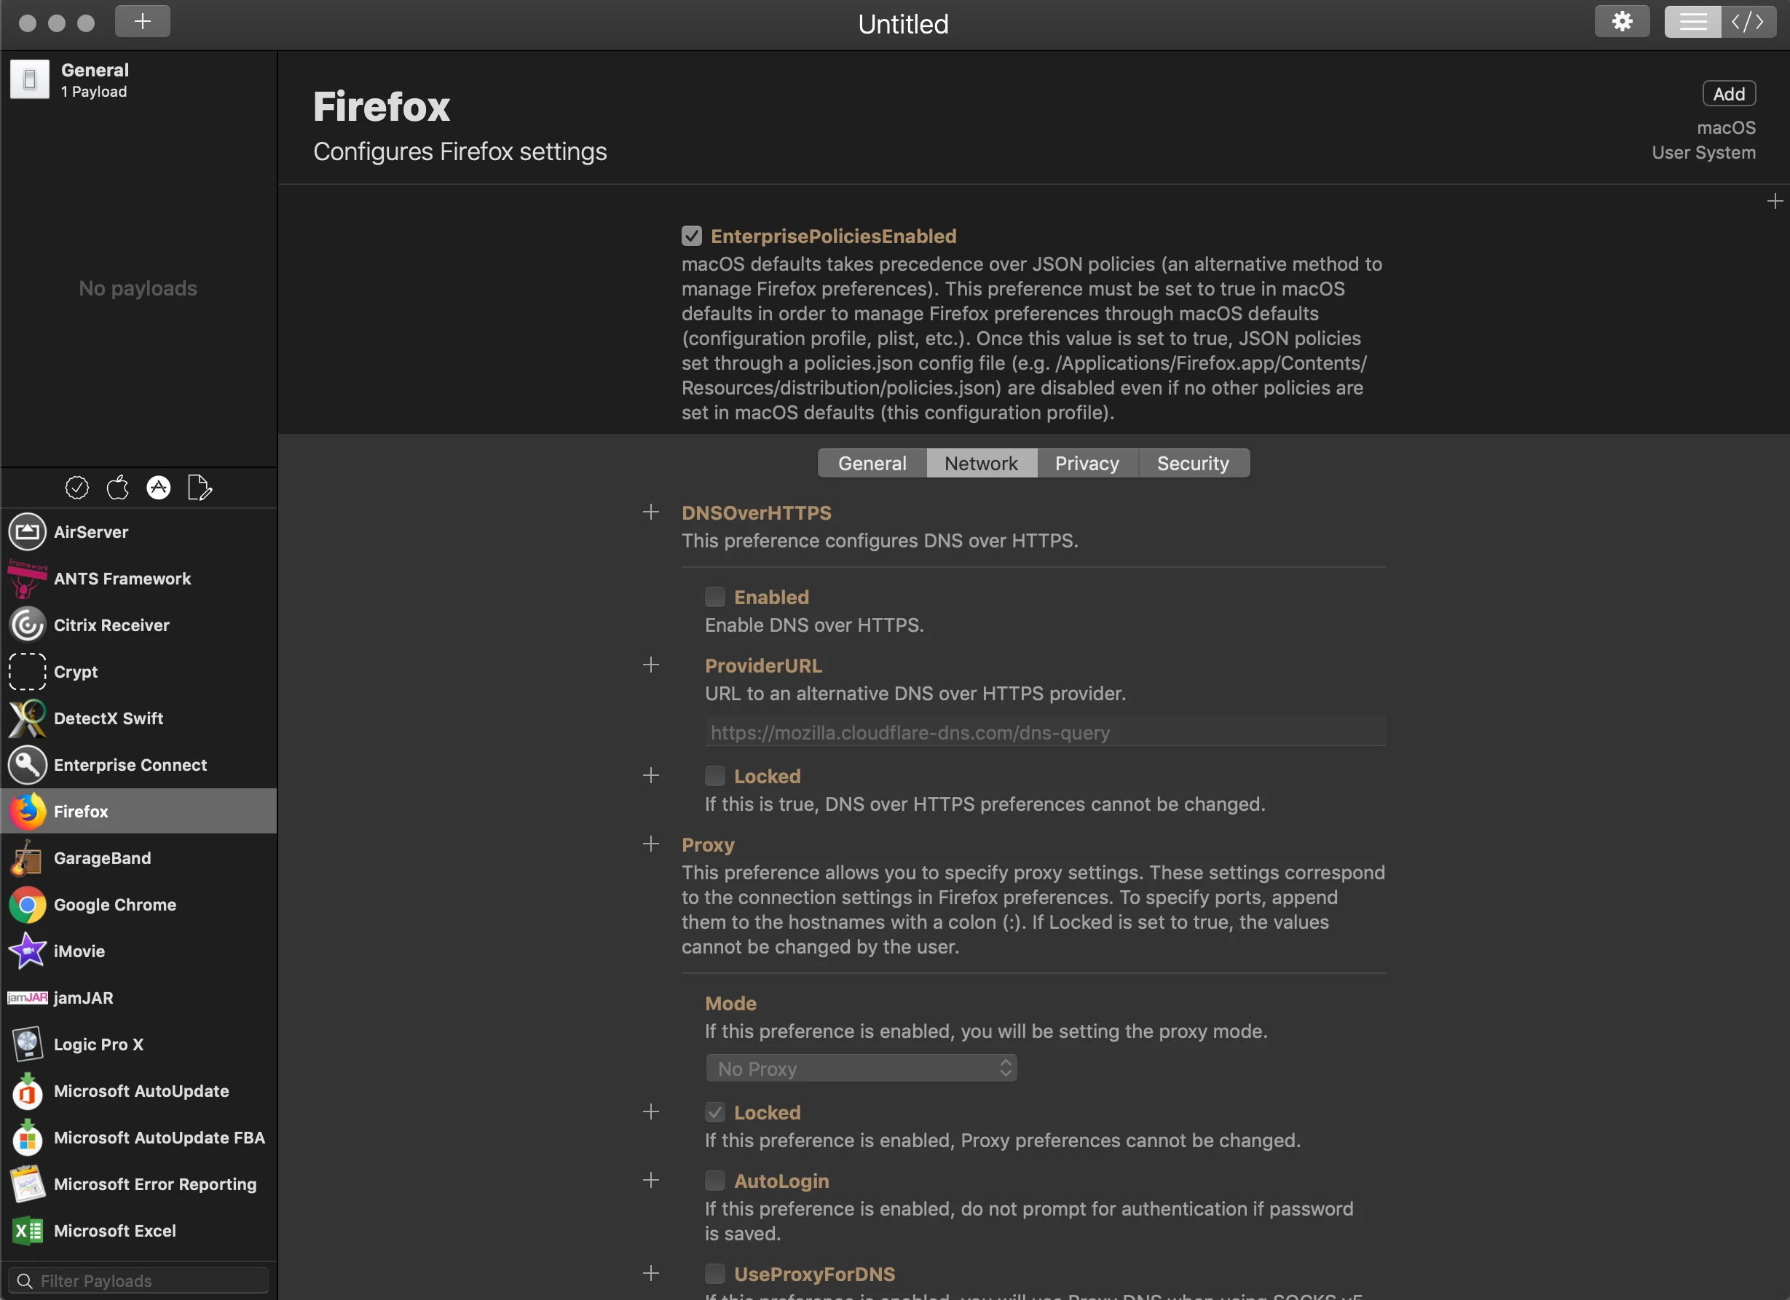
Task: Open the GarageBand guitar icon
Action: (x=28, y=857)
